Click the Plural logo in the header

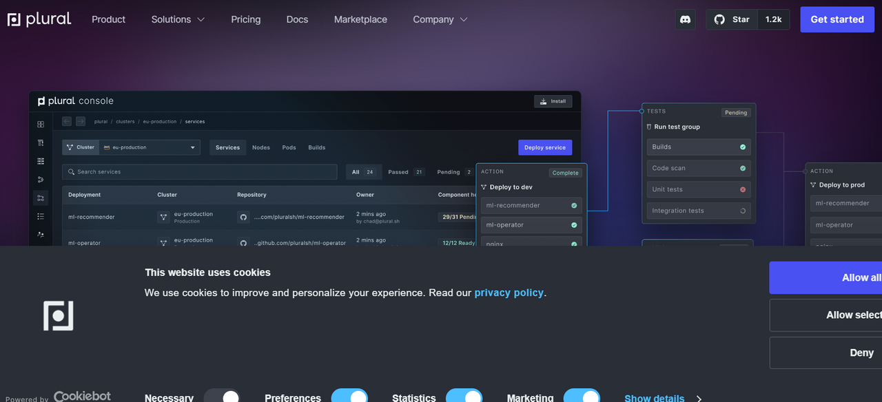pyautogui.click(x=39, y=19)
